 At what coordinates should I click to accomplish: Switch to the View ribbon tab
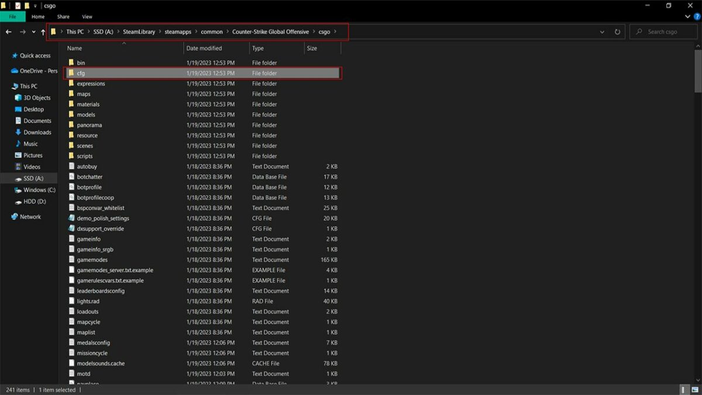[87, 17]
